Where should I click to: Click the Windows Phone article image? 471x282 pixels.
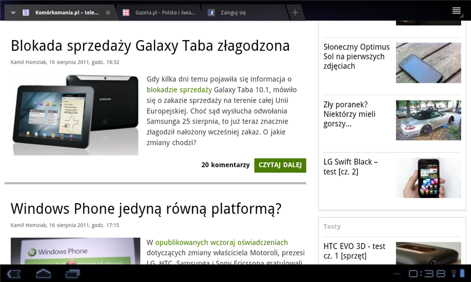75,251
